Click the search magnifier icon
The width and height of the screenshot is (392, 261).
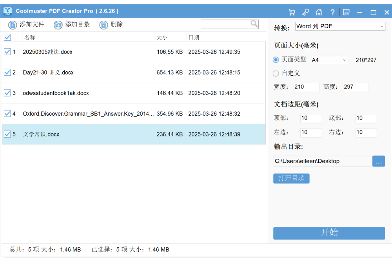tap(254, 24)
